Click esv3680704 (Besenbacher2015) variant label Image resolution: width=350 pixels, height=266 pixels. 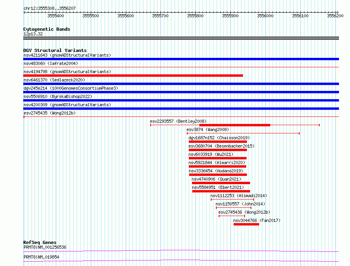221,146
